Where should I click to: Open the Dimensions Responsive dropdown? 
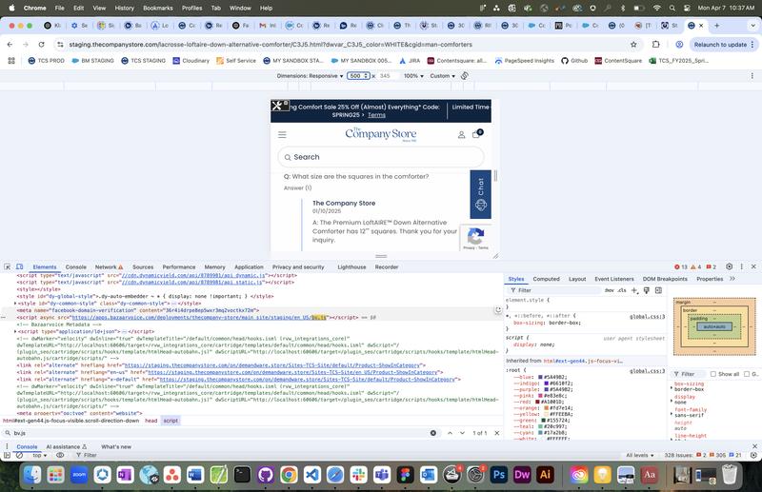310,76
